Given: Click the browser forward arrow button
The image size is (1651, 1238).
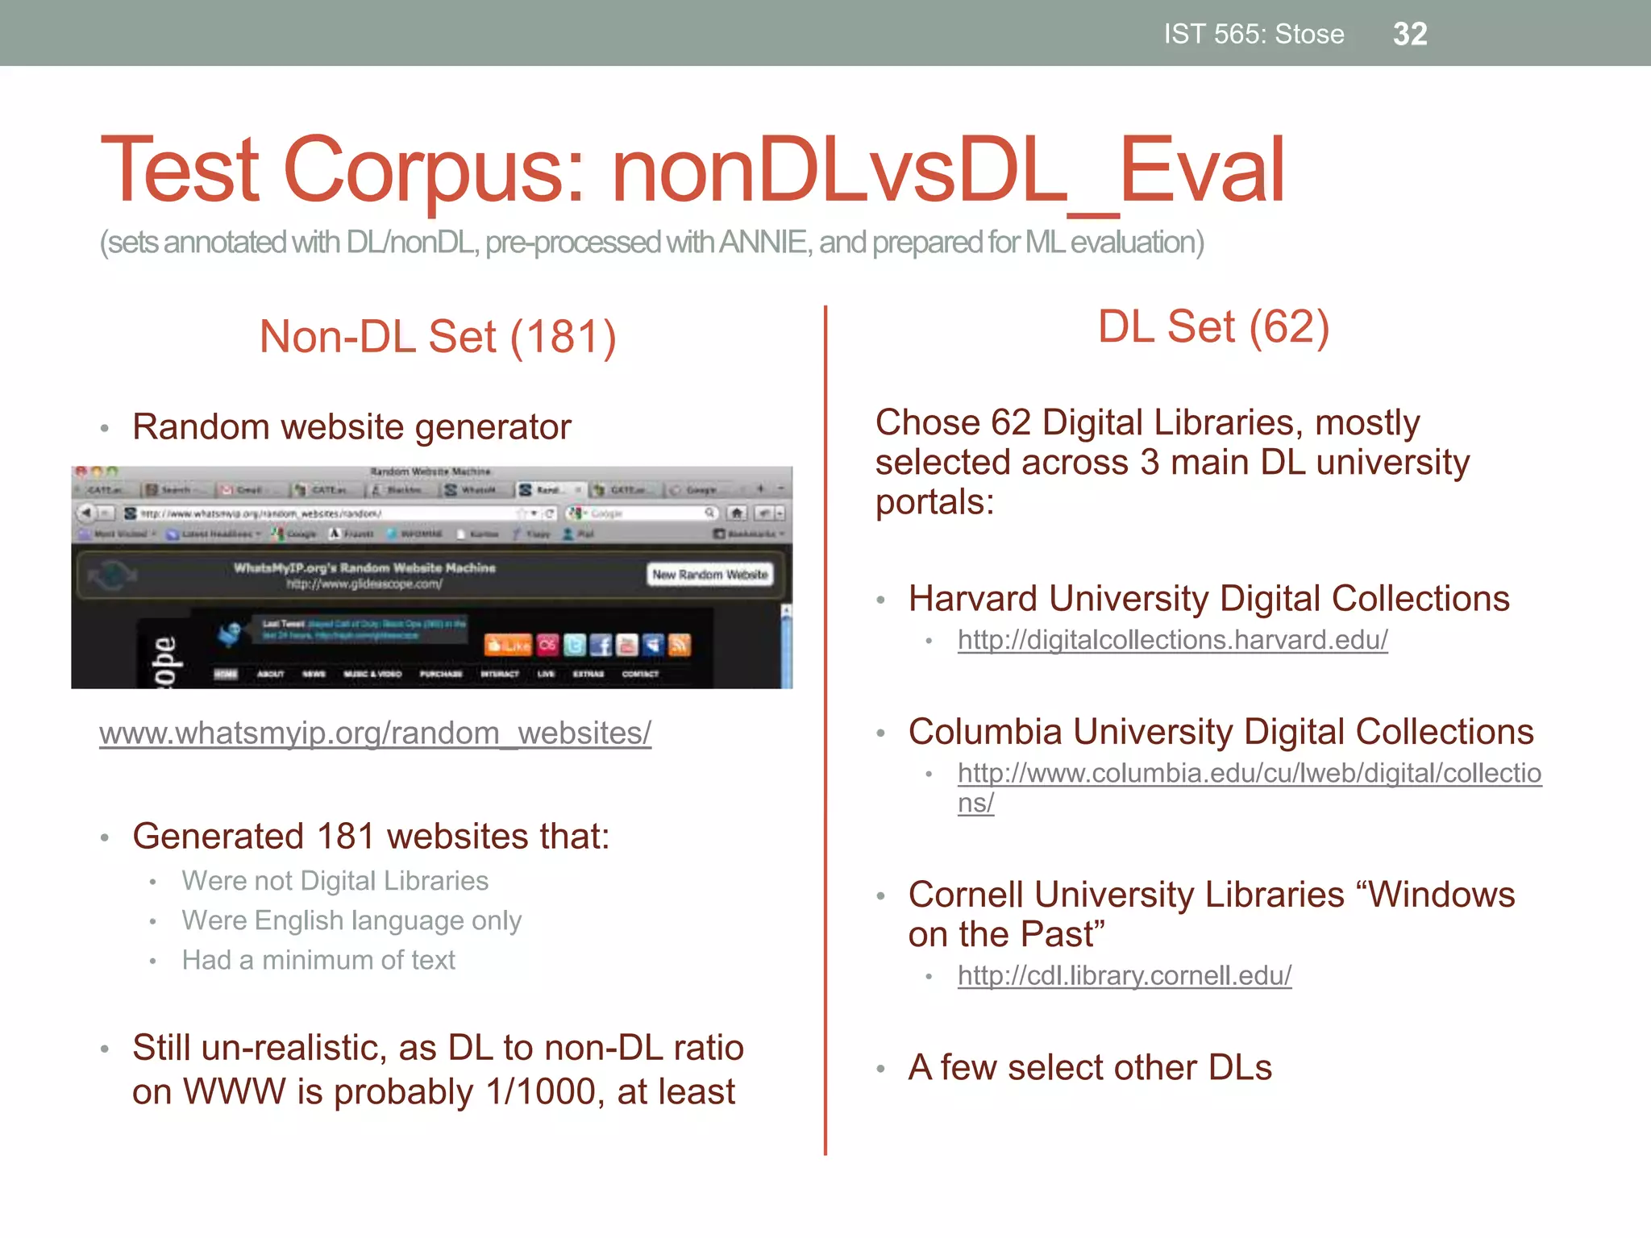Looking at the screenshot, I should (106, 513).
